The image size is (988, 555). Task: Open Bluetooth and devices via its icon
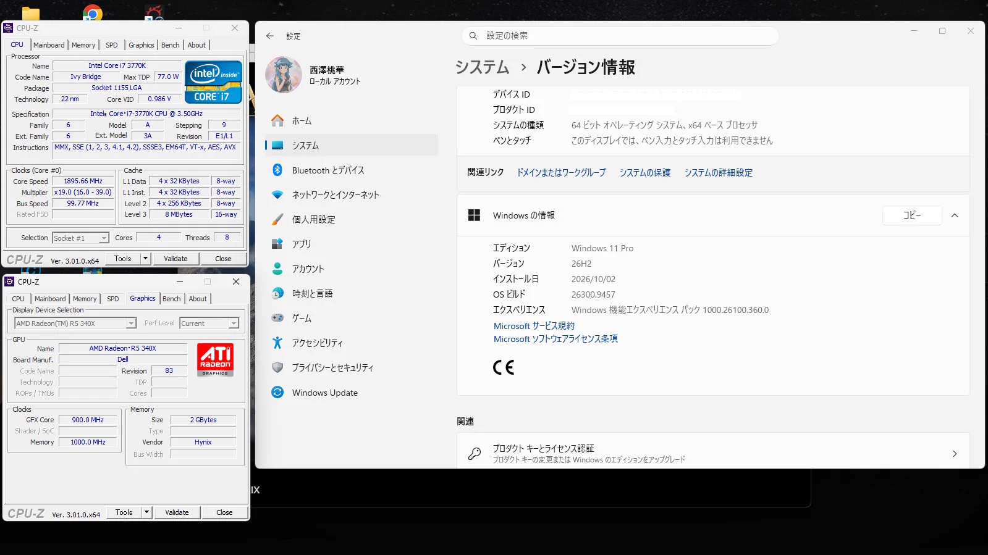(277, 170)
